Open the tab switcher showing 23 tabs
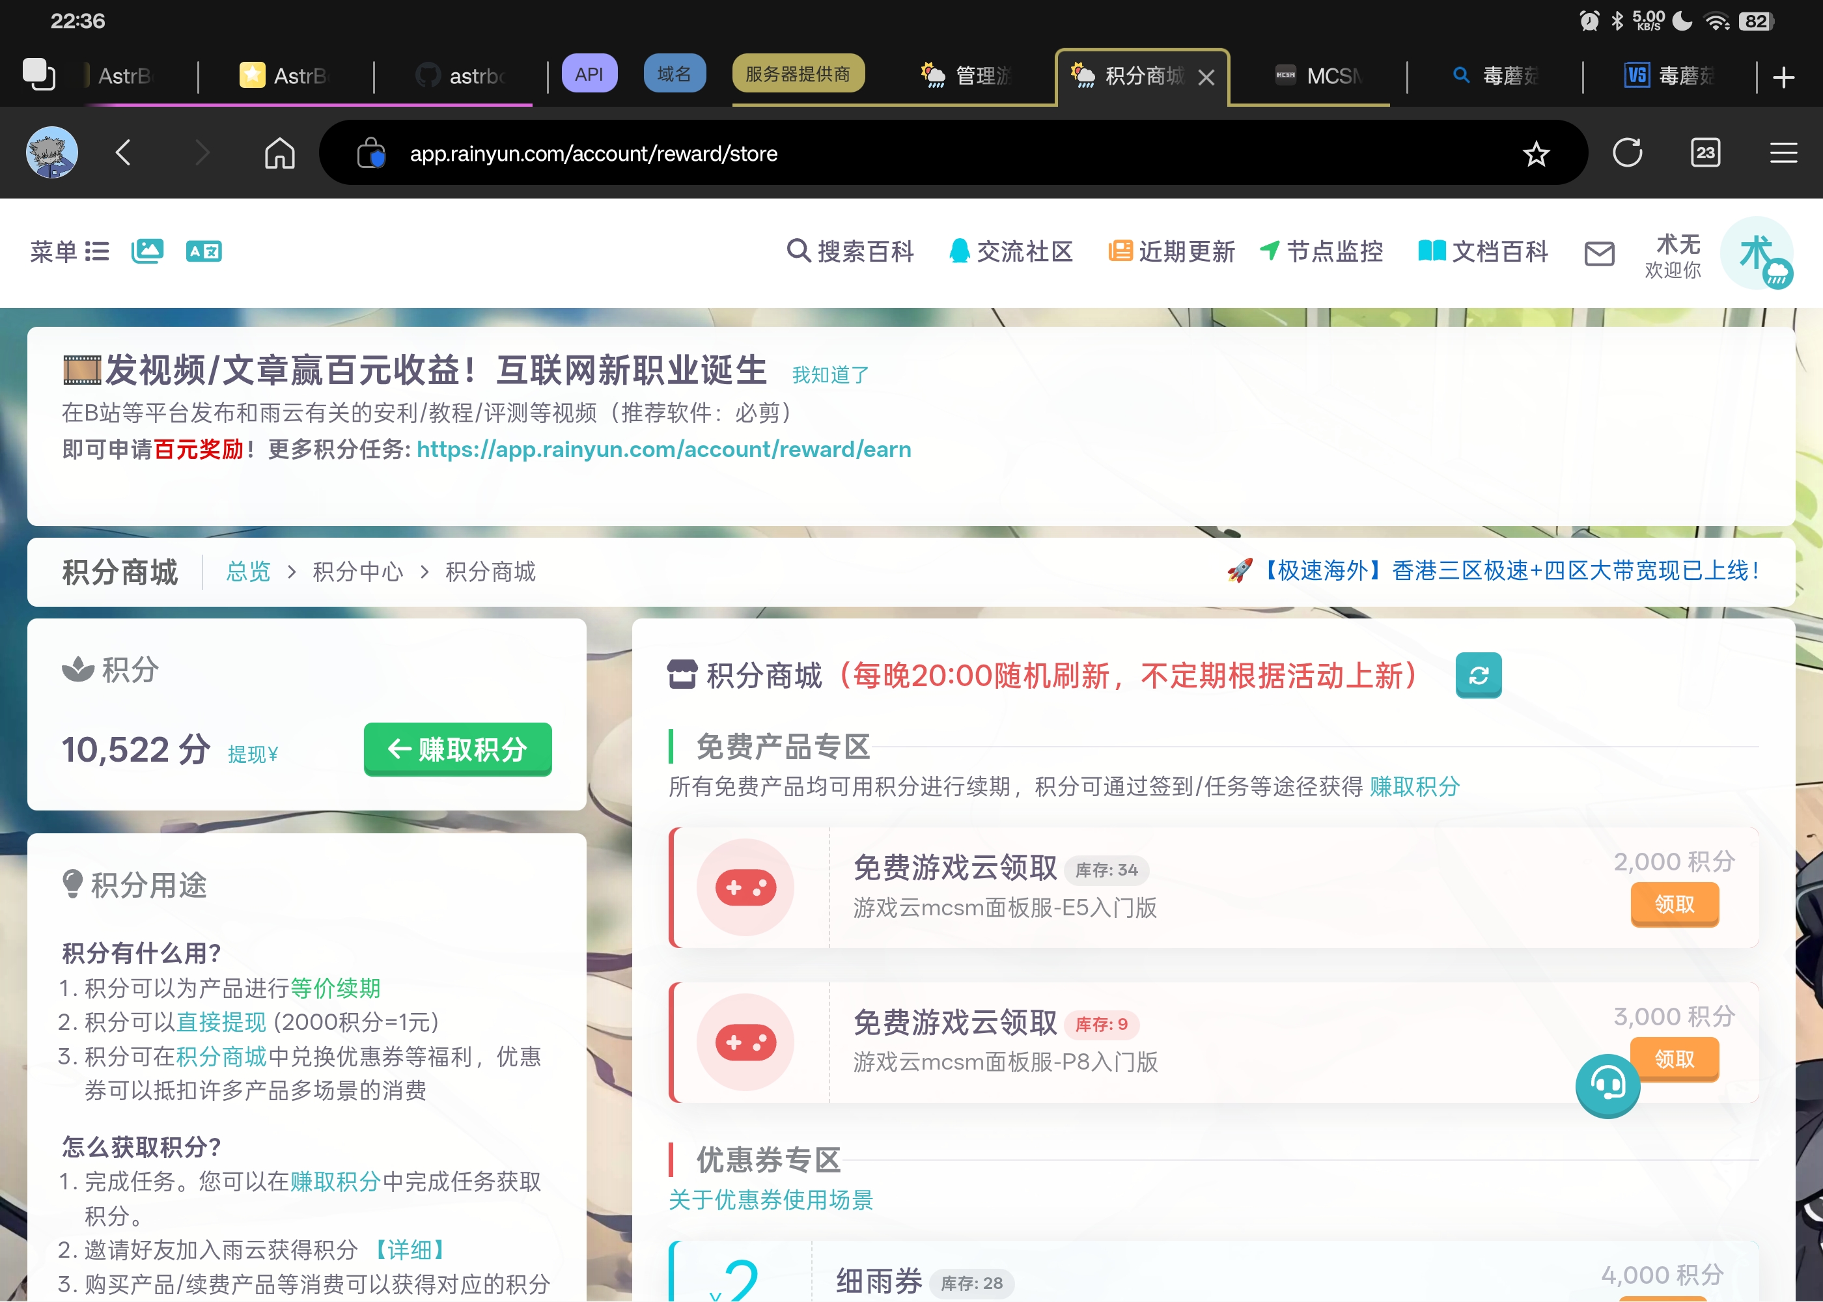This screenshot has width=1823, height=1302. [1705, 152]
